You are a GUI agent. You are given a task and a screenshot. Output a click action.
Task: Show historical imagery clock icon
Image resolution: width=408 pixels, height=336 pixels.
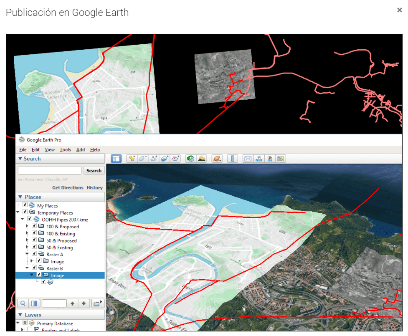pyautogui.click(x=190, y=158)
